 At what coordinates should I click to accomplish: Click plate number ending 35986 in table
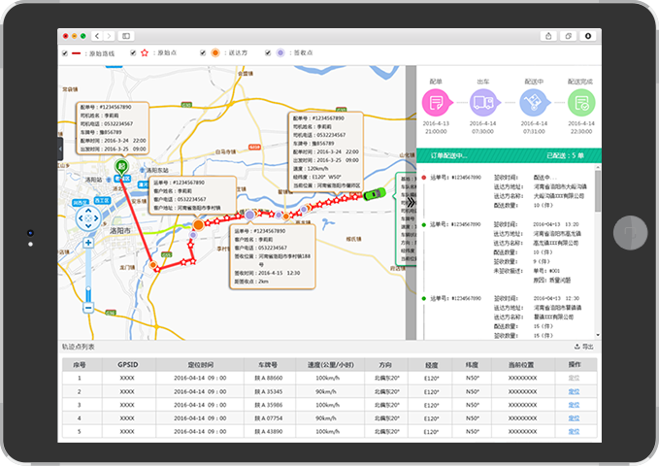[269, 405]
